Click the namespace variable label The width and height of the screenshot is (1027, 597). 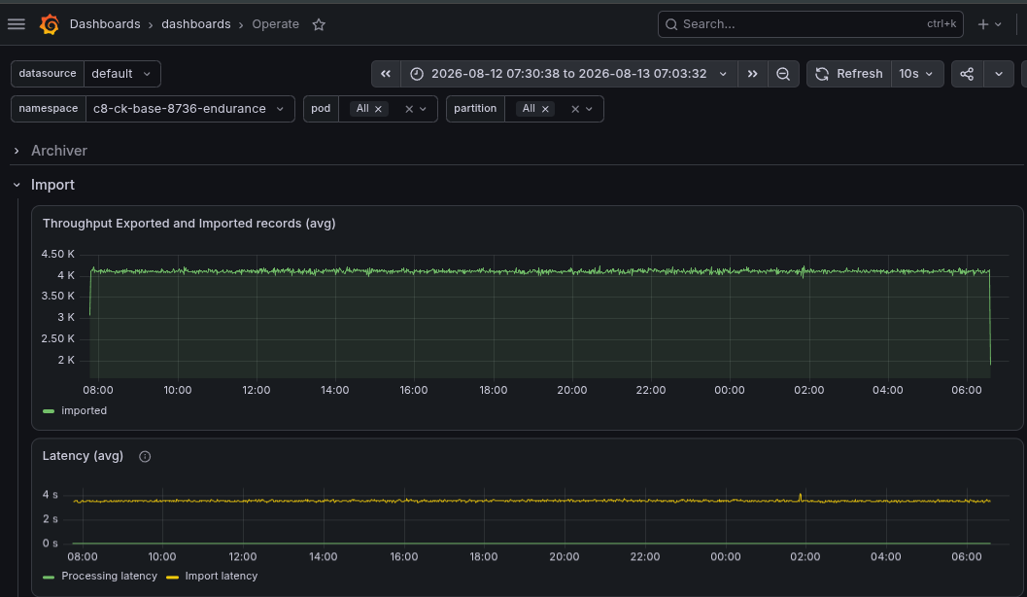click(x=49, y=108)
